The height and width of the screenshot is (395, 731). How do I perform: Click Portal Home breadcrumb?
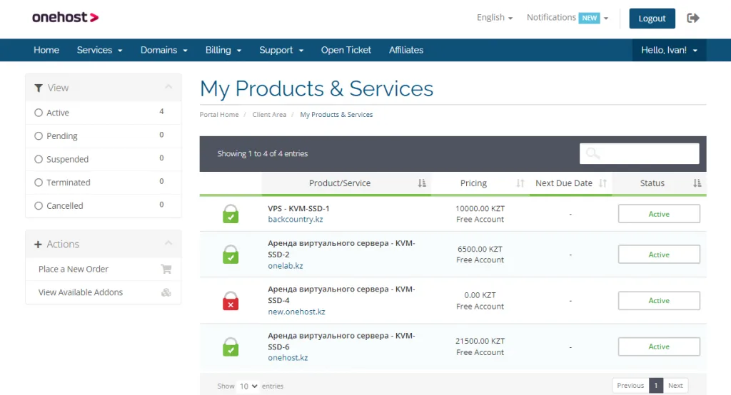(x=219, y=115)
